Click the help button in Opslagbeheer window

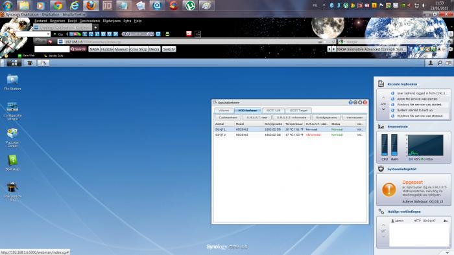[350, 102]
